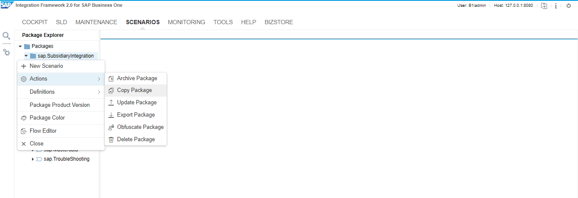Viewport: 578px width, 198px height.
Task: Click the search magnifier icon in sidebar
Action: click(x=6, y=36)
